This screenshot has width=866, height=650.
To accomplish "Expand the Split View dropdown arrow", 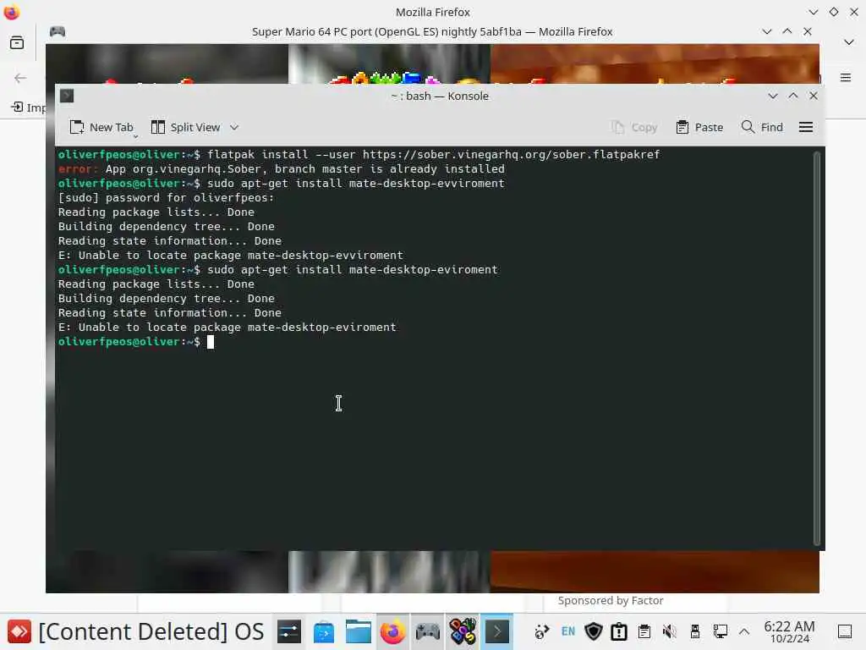I will coord(234,127).
